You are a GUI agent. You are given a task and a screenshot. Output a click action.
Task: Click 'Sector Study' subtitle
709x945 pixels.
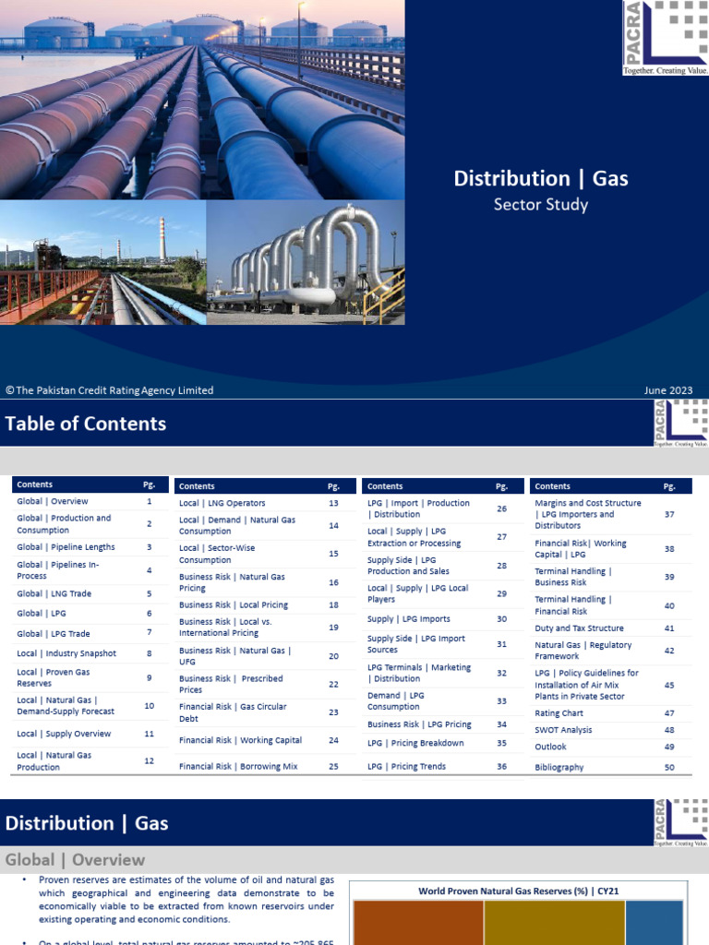(x=541, y=204)
